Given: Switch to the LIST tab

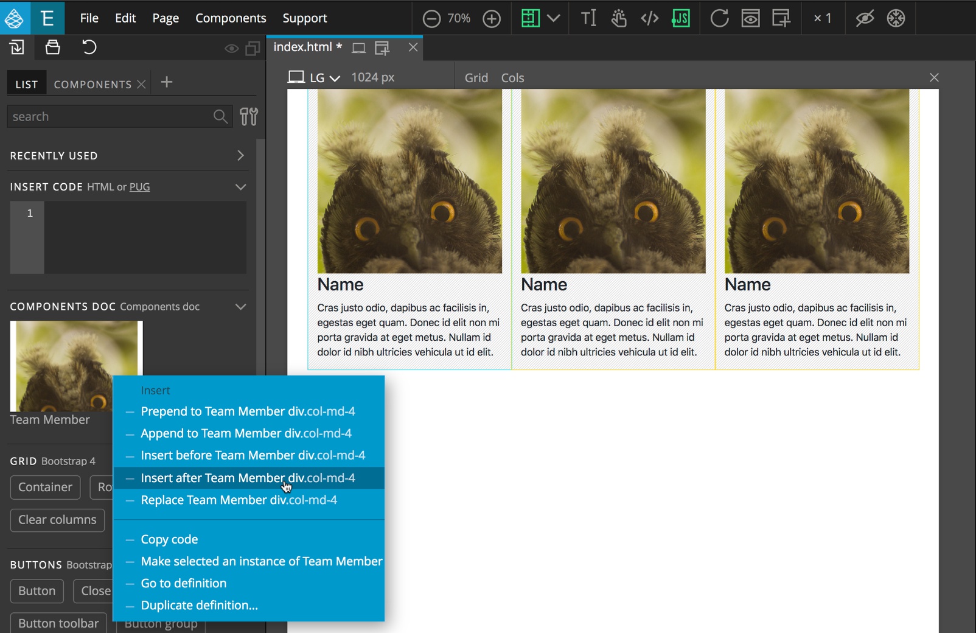Looking at the screenshot, I should 27,85.
